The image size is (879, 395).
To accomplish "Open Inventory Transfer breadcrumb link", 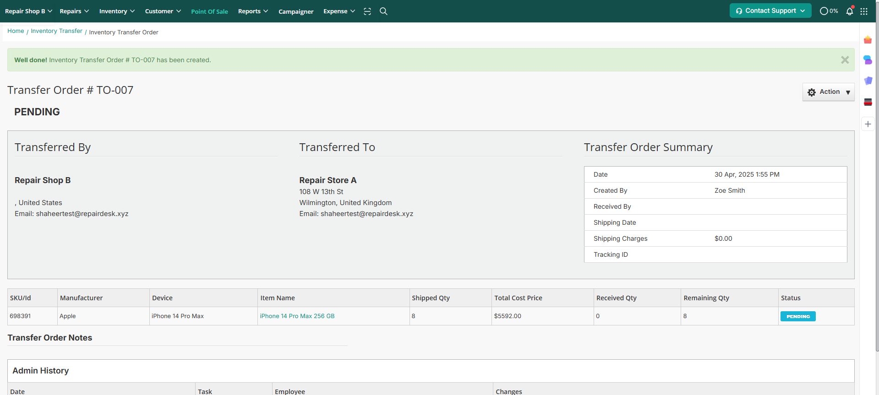I will click(56, 31).
